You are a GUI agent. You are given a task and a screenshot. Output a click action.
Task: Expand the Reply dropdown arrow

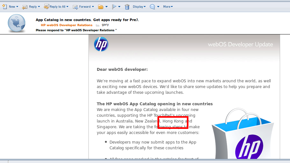point(39,7)
